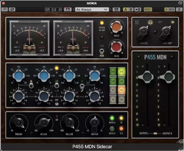
Task: Switch to the A state
Action: (125, 9)
